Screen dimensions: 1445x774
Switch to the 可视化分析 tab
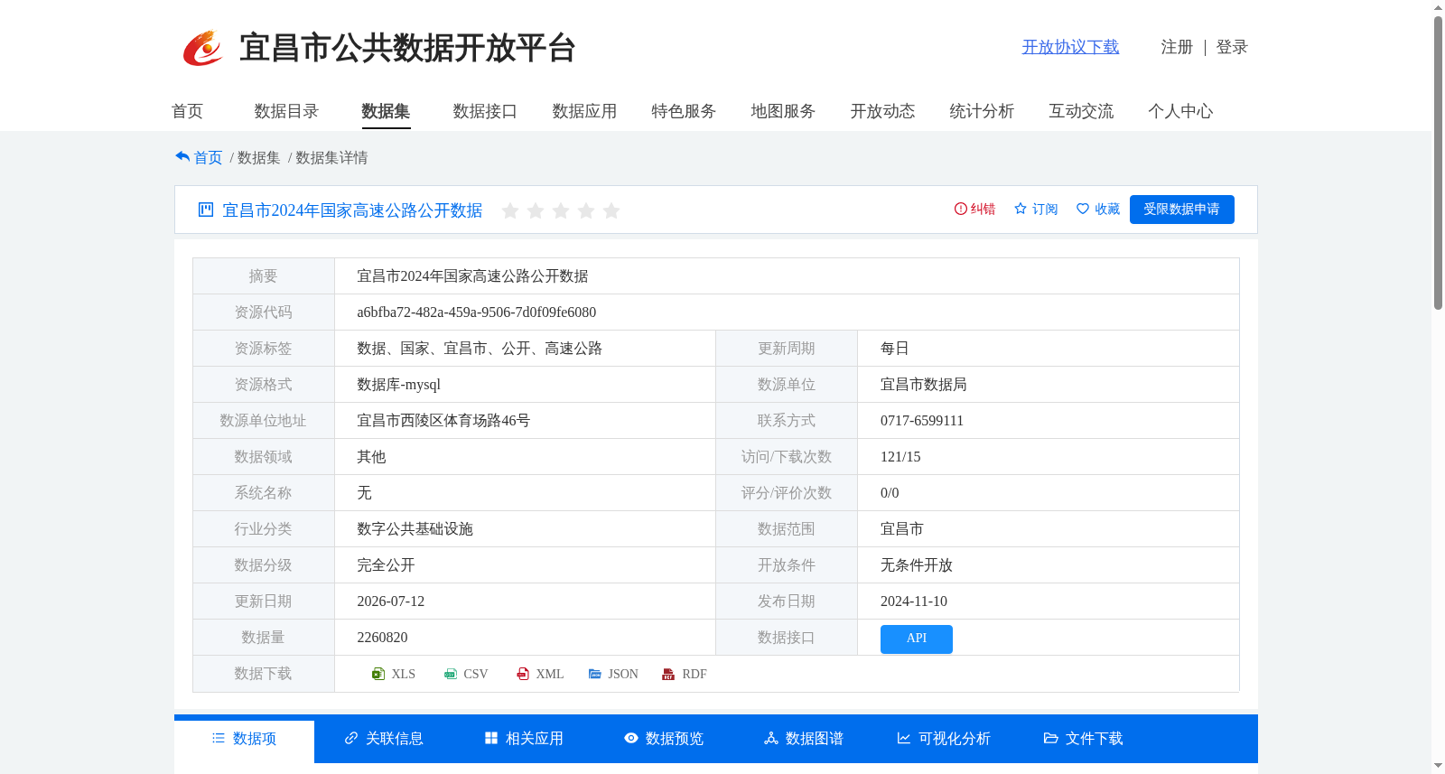[x=944, y=739]
